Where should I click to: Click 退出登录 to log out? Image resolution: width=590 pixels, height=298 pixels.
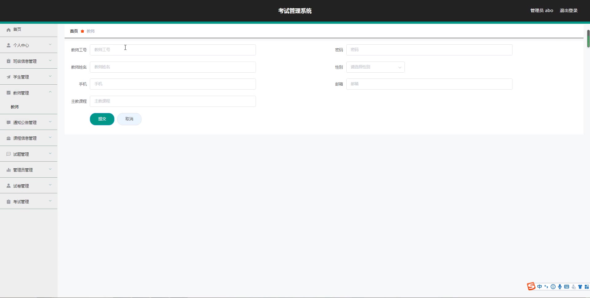(x=568, y=10)
